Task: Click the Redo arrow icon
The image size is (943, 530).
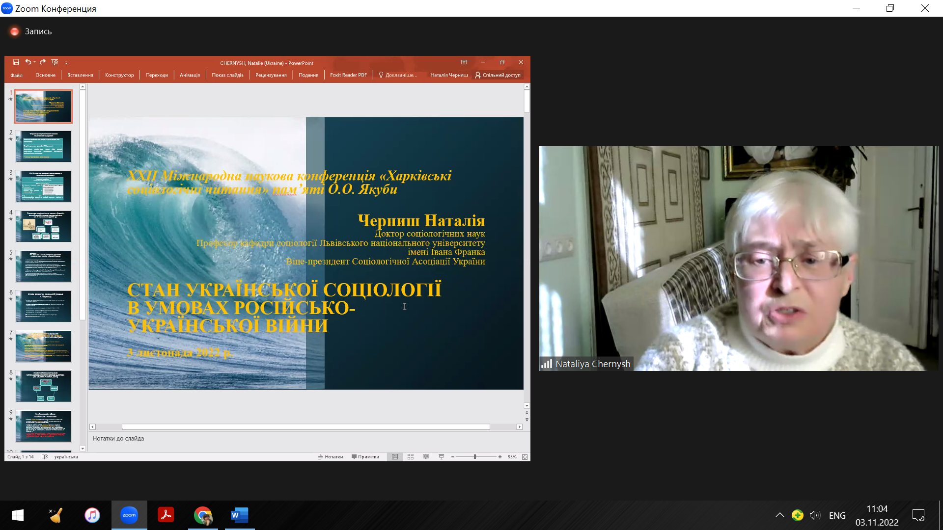Action: tap(43, 62)
